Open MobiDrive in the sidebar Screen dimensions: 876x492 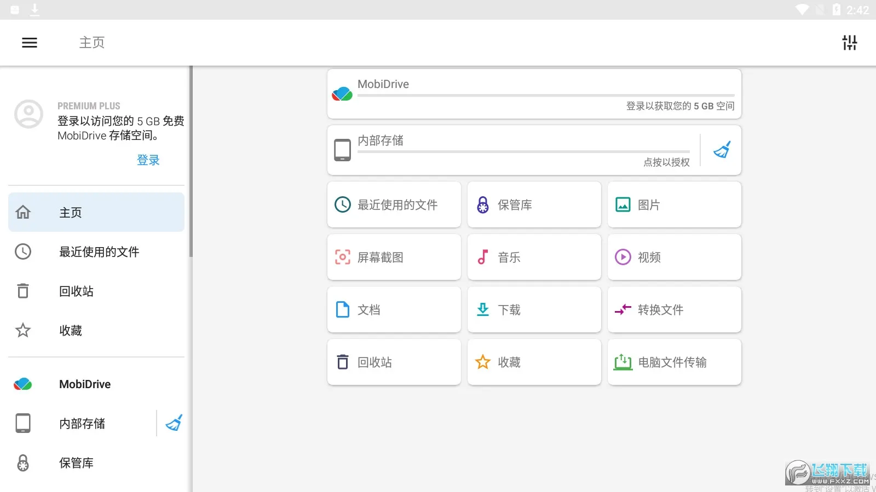[x=96, y=384]
